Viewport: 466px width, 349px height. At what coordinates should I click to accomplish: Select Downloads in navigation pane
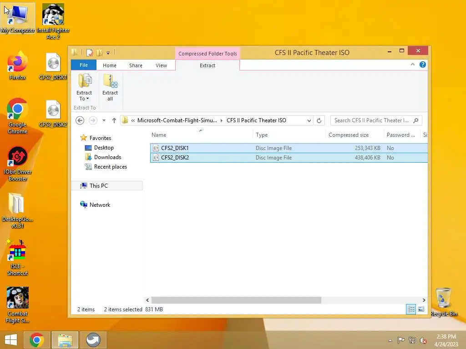(x=107, y=157)
